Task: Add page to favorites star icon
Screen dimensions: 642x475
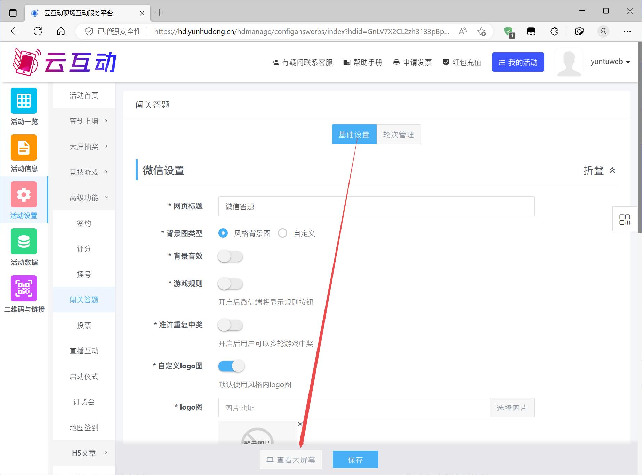Action: tap(481, 32)
